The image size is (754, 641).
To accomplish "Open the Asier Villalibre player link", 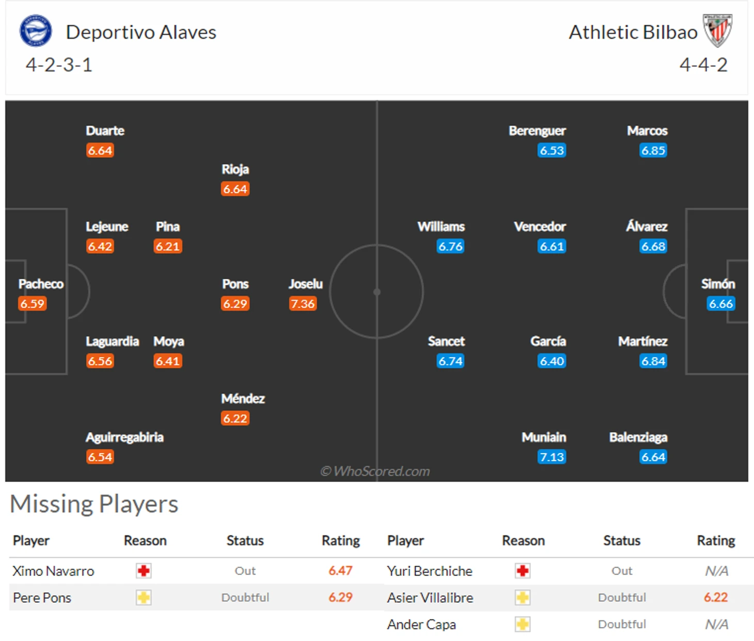I will (x=430, y=598).
